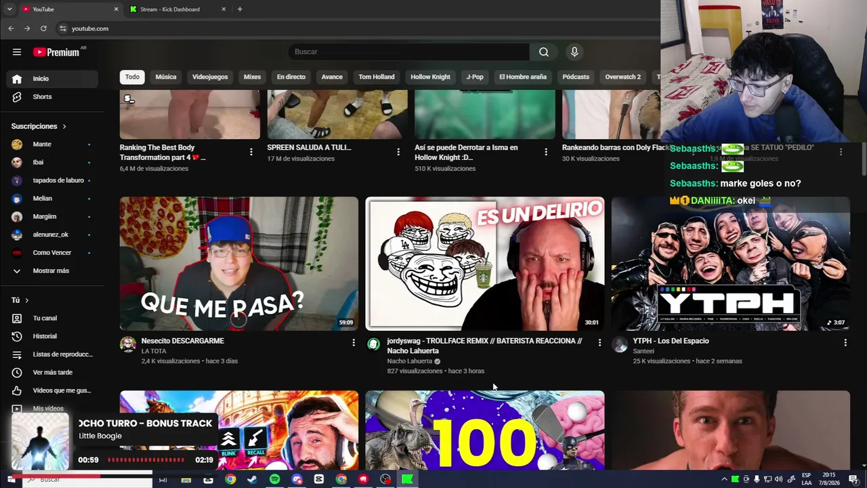Viewport: 867px width, 488px height.
Task: Switch to the Stream - Kick Dashboard tab
Action: click(x=177, y=9)
